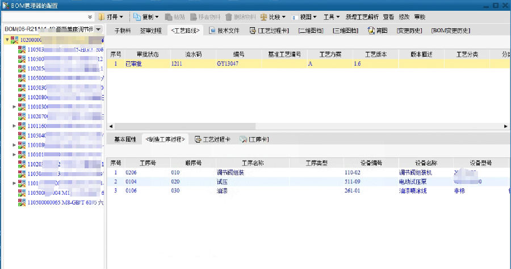Click left arrow of horizontal scrollbar
Viewport: 511px width, 269px height.
point(111,126)
